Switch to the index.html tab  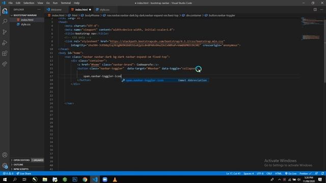[81, 10]
